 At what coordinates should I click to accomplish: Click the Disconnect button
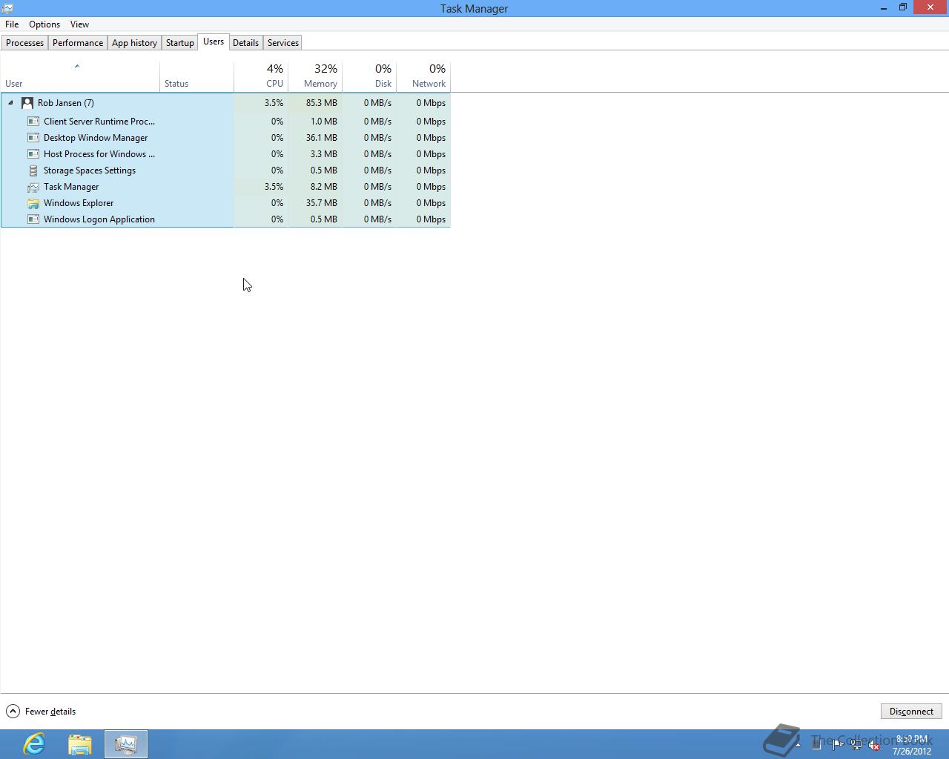911,712
